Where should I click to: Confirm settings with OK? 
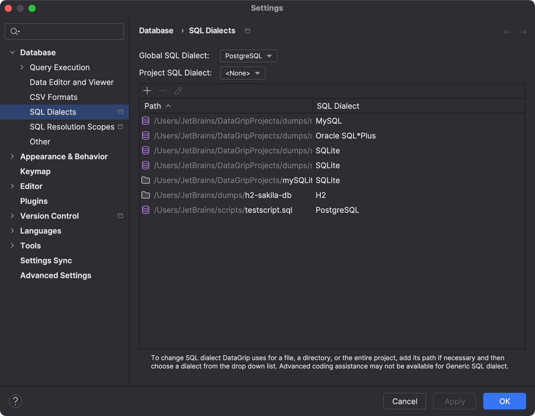click(x=504, y=401)
